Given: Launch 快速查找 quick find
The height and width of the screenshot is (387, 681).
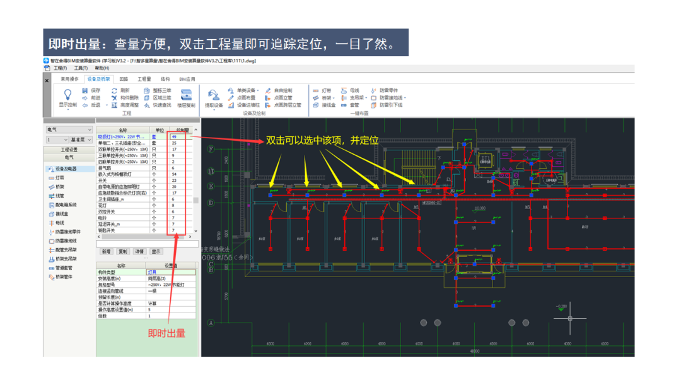Looking at the screenshot, I should point(157,105).
